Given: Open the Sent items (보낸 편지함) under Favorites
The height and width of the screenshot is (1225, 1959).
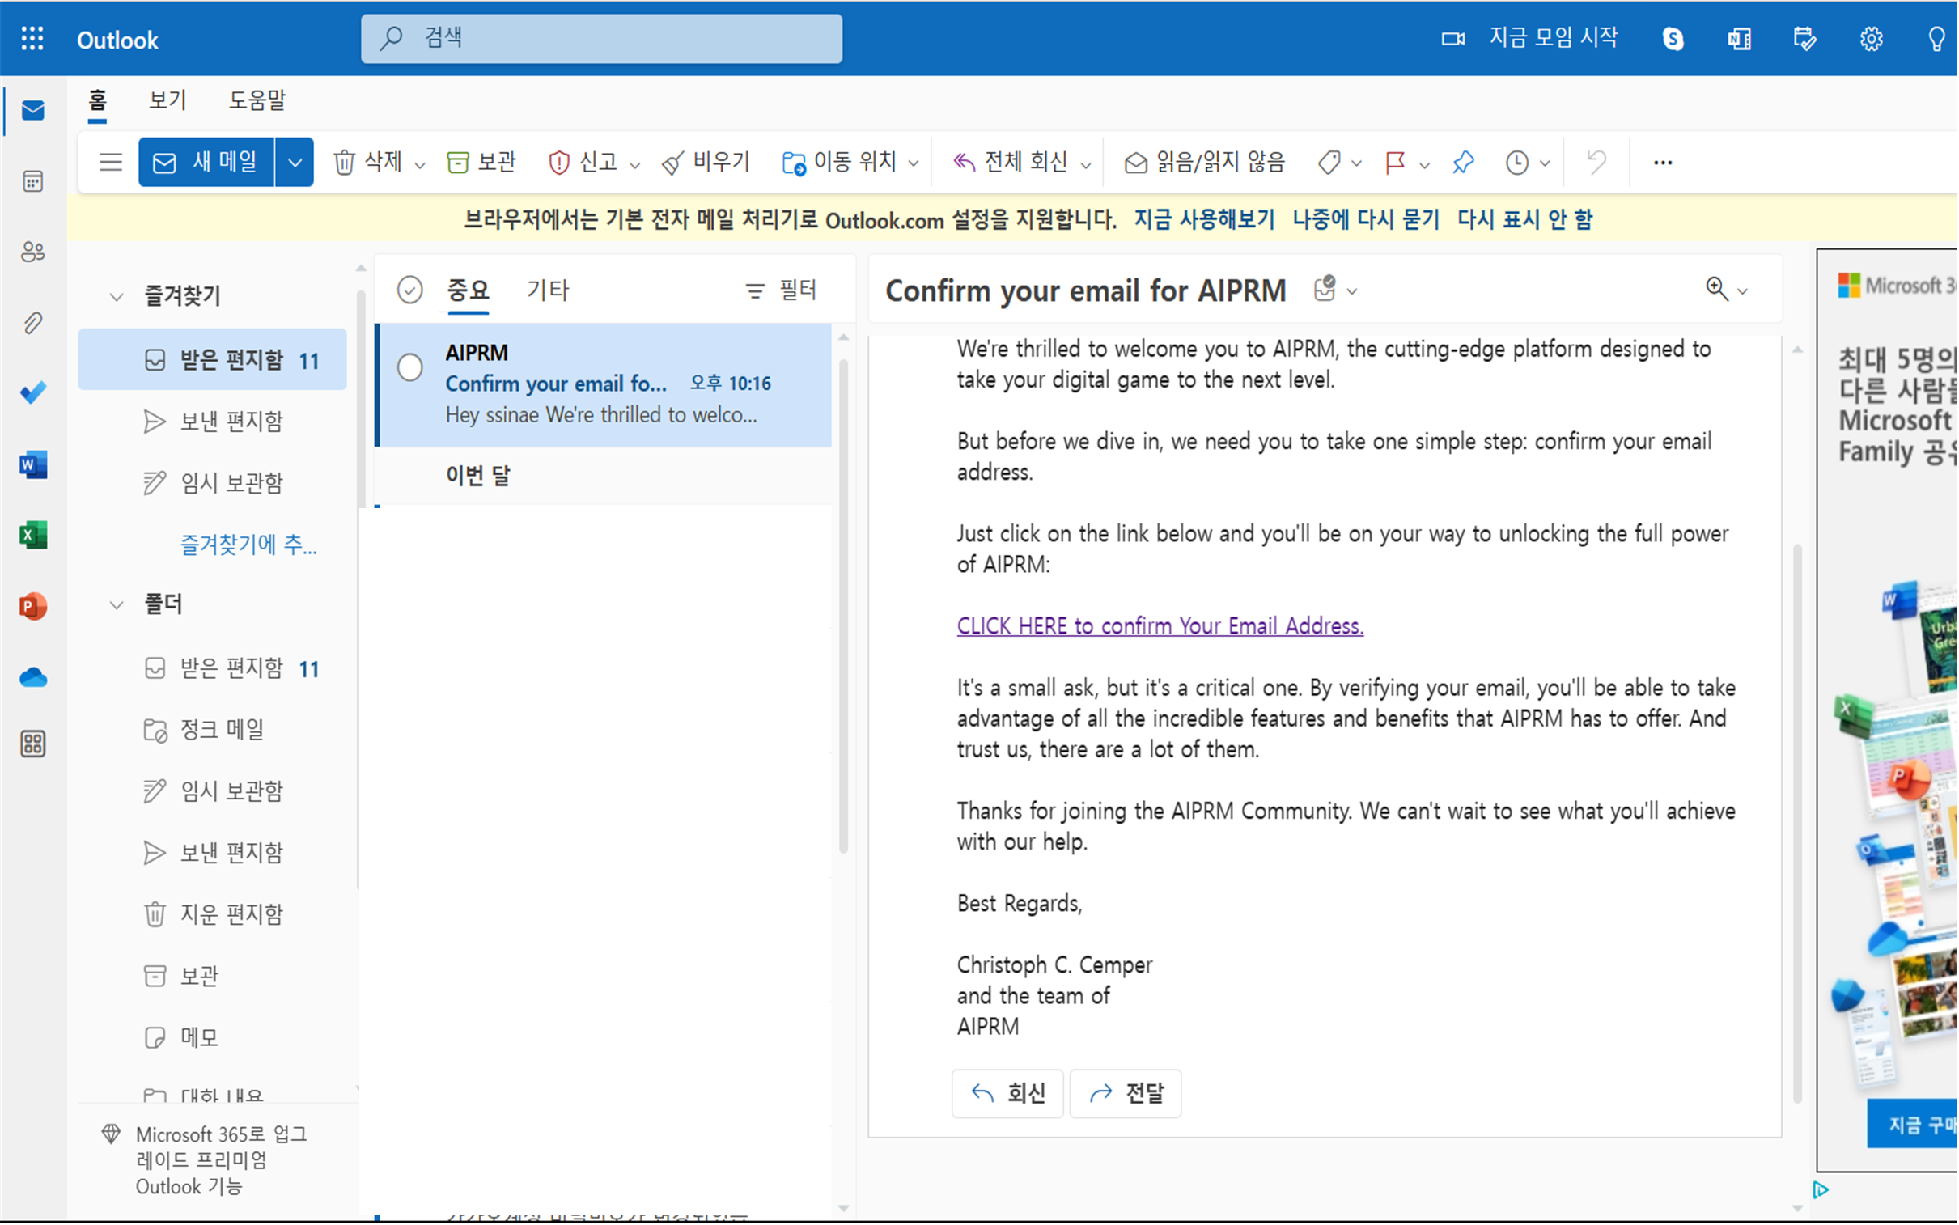Looking at the screenshot, I should [212, 422].
